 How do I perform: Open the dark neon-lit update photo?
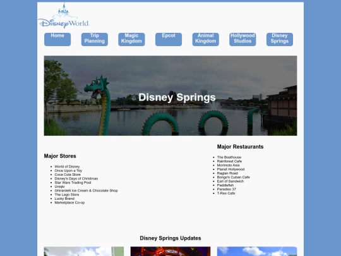click(x=170, y=251)
